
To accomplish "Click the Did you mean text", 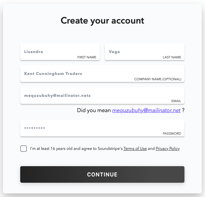I will [x=94, y=110].
